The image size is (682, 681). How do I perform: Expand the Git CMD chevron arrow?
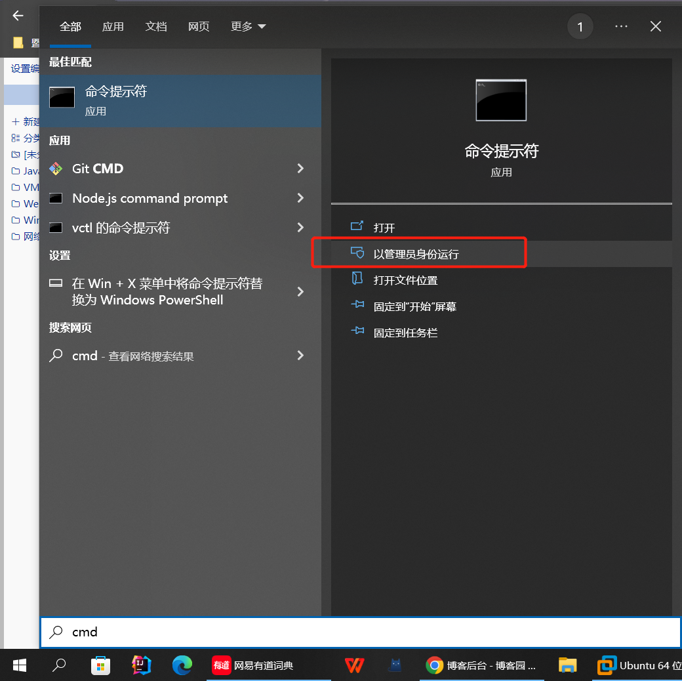(300, 169)
